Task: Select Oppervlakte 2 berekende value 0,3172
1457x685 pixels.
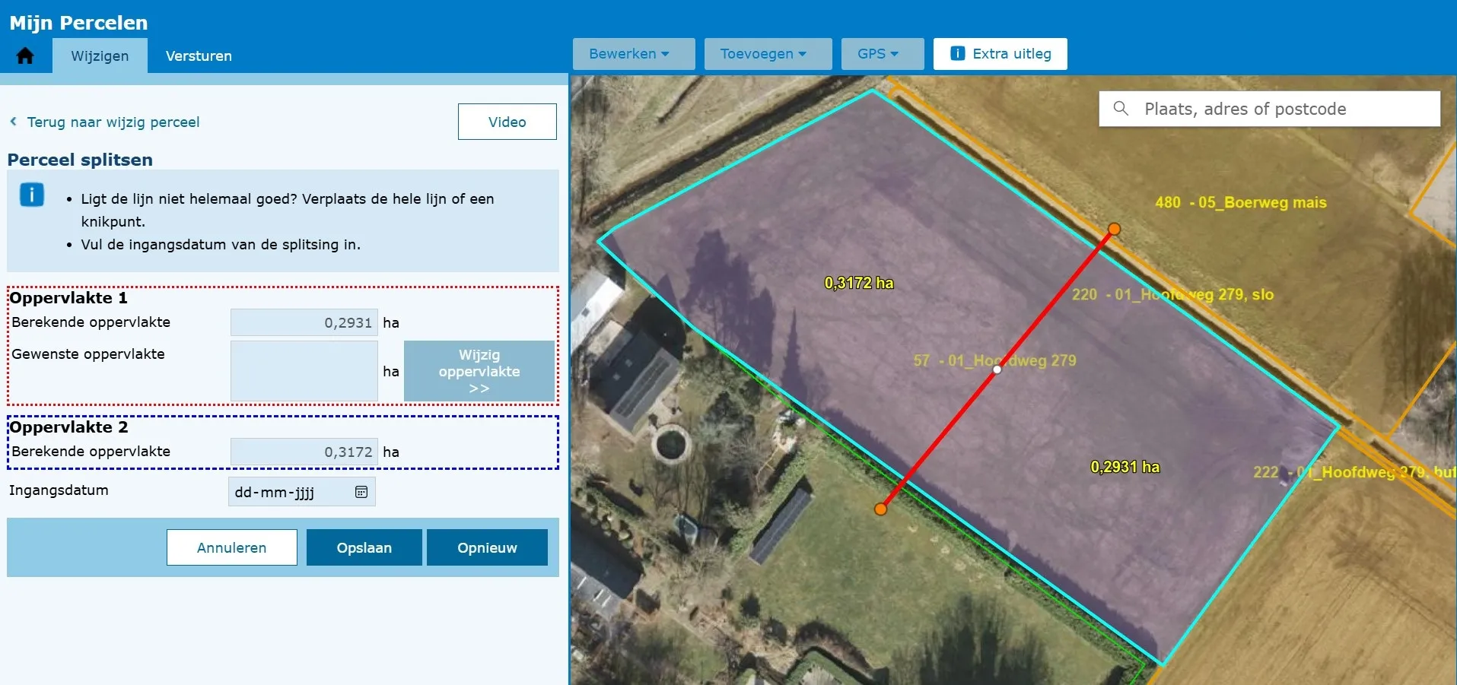Action: (304, 452)
